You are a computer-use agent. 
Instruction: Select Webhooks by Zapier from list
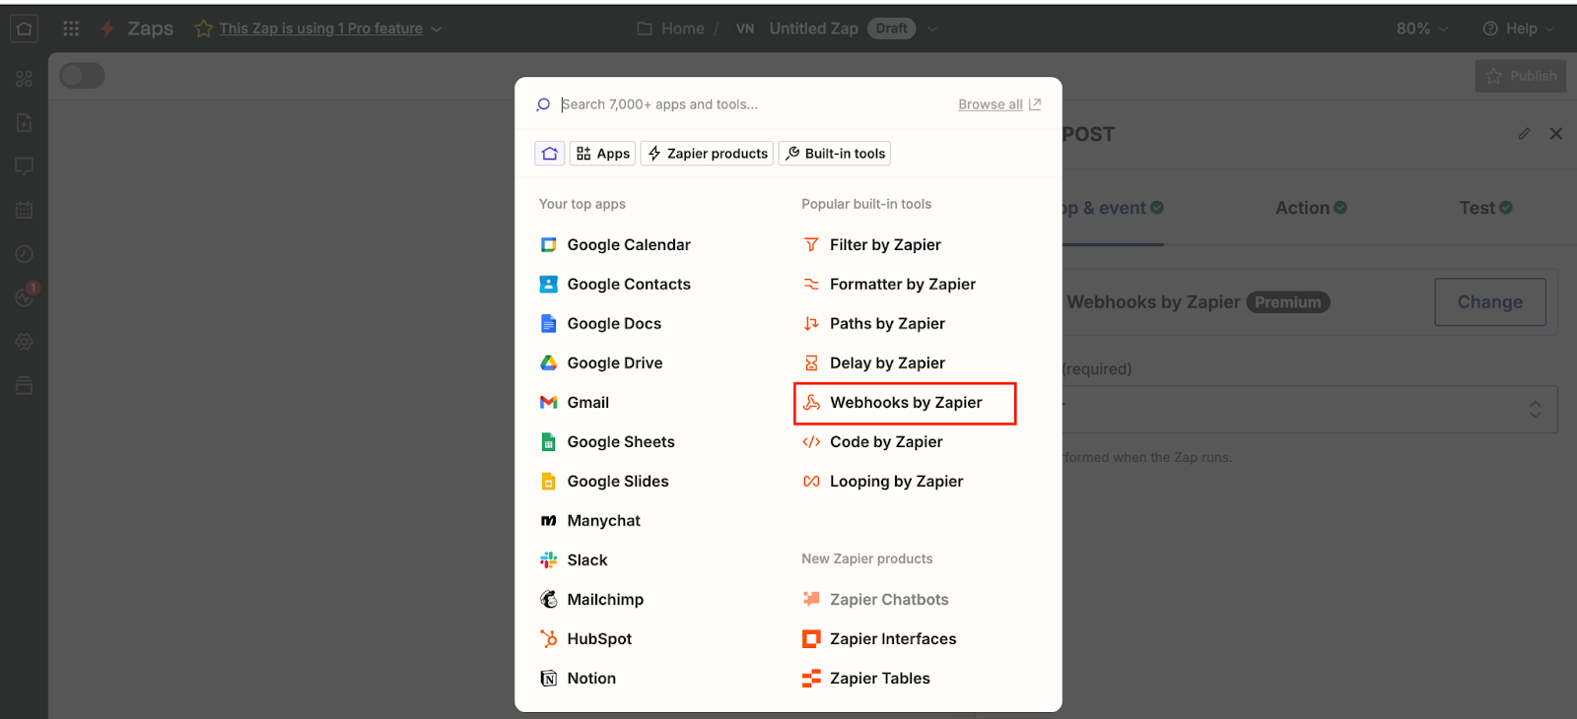[905, 403]
